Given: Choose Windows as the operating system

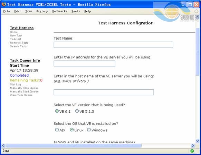Looking at the screenshot, I should click(x=89, y=130).
